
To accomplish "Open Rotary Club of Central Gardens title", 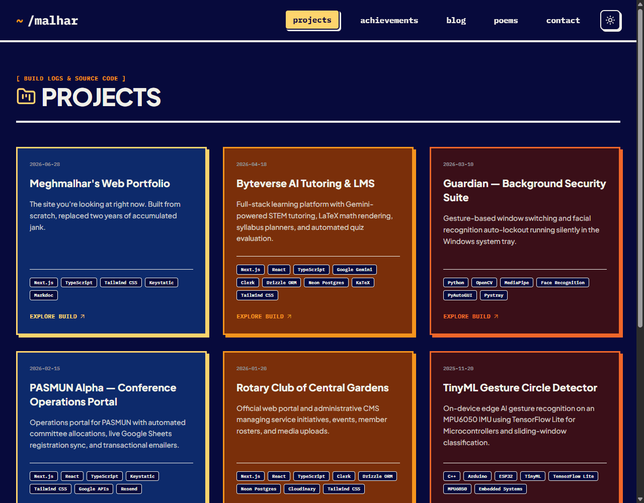I will [x=312, y=388].
